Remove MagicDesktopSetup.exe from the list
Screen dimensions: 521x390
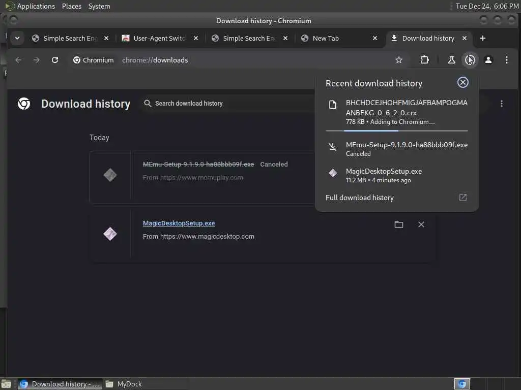421,224
